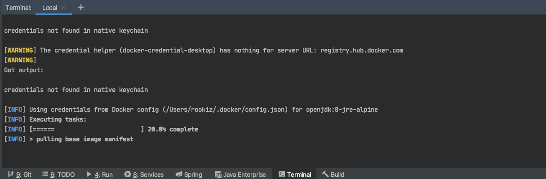Click the Build hammer icon

coord(325,174)
